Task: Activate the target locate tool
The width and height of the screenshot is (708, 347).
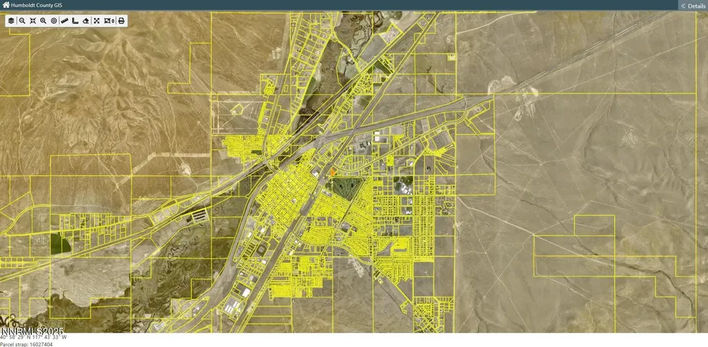Action: pyautogui.click(x=54, y=21)
